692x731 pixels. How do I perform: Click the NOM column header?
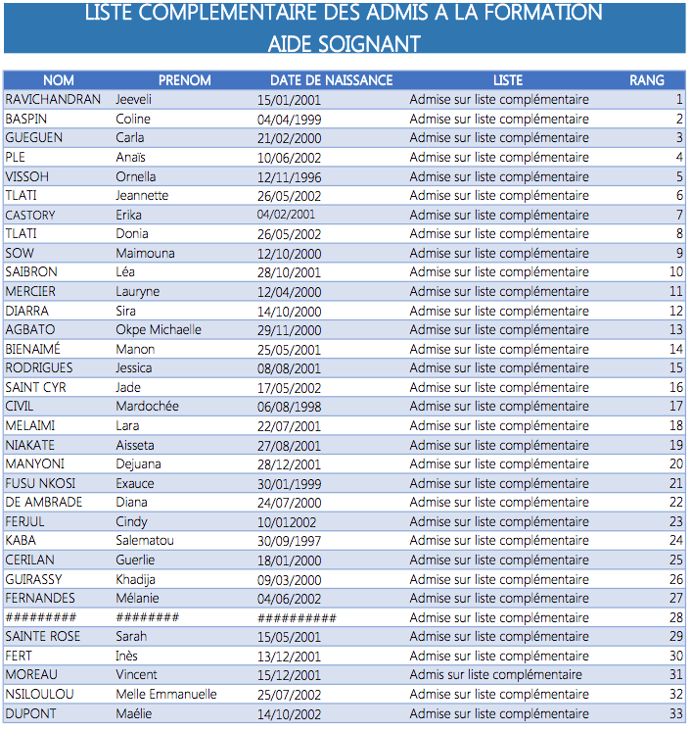point(58,80)
